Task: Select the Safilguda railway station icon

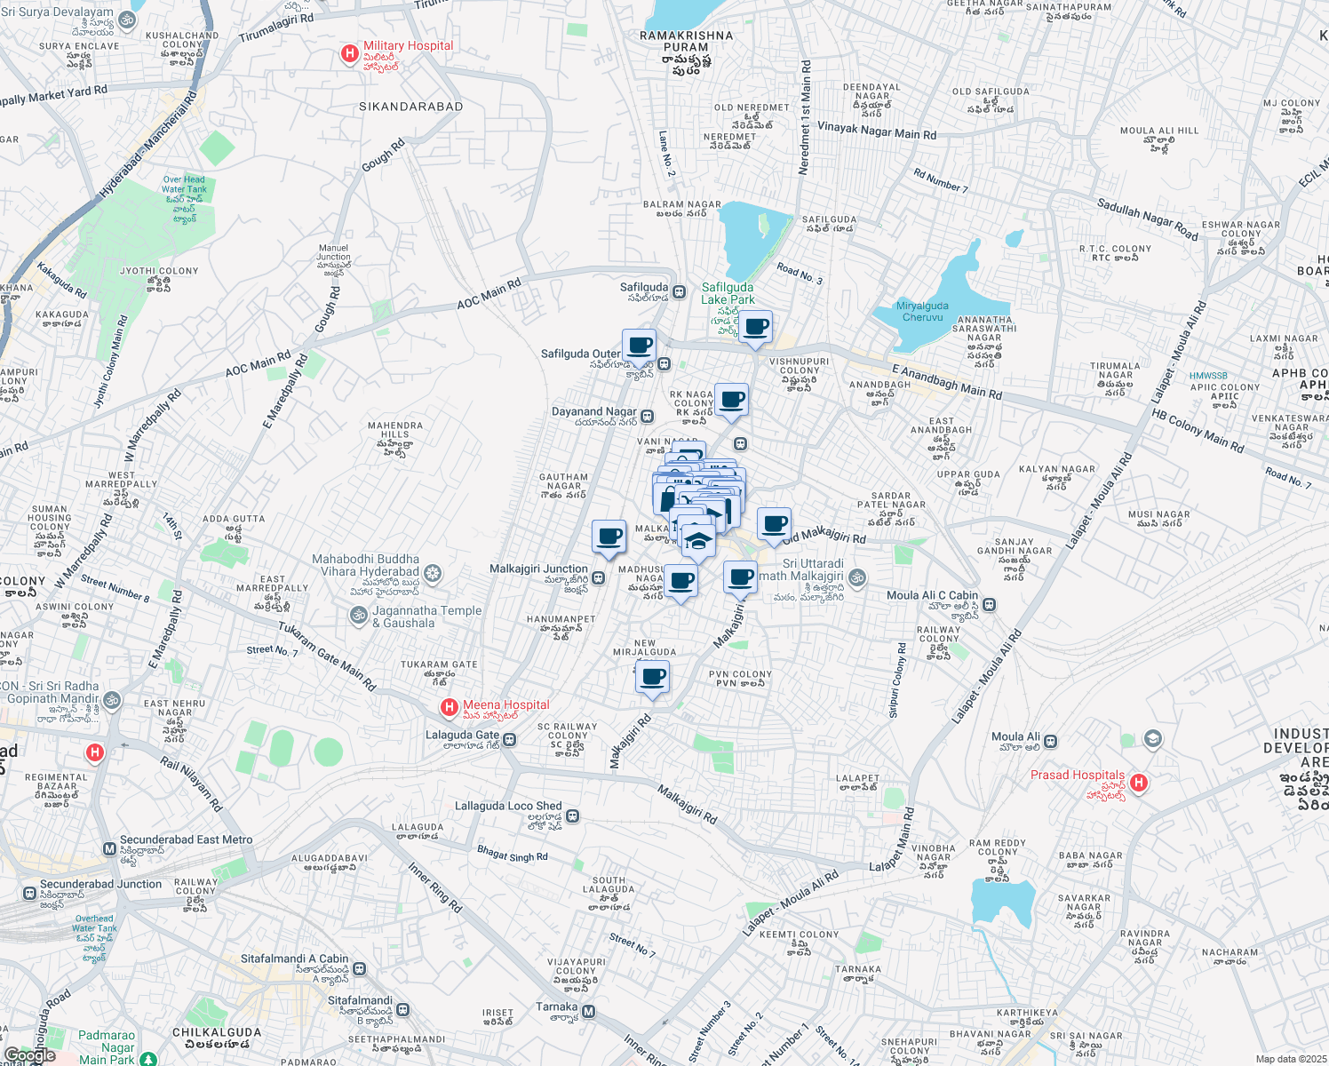Action: [x=679, y=291]
